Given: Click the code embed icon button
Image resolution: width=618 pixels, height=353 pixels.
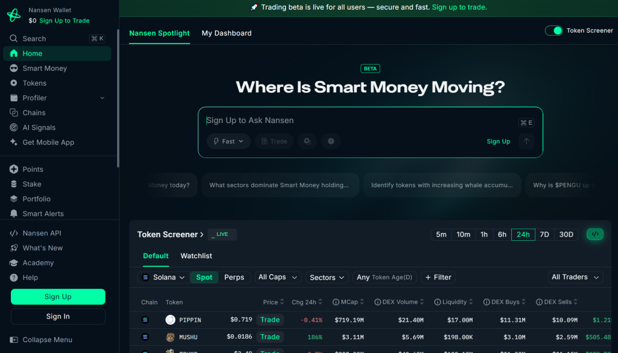Looking at the screenshot, I should (594, 234).
